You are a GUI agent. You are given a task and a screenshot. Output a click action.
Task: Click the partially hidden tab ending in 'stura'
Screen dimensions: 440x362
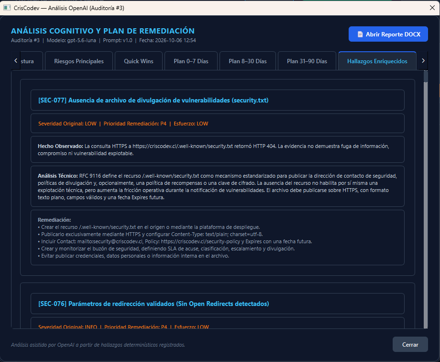pos(32,61)
